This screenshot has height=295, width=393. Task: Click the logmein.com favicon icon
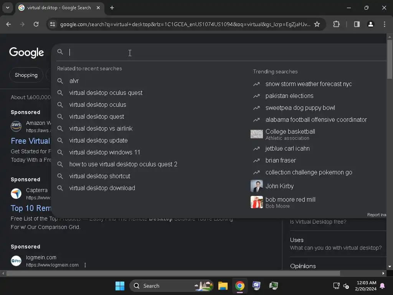16,261
